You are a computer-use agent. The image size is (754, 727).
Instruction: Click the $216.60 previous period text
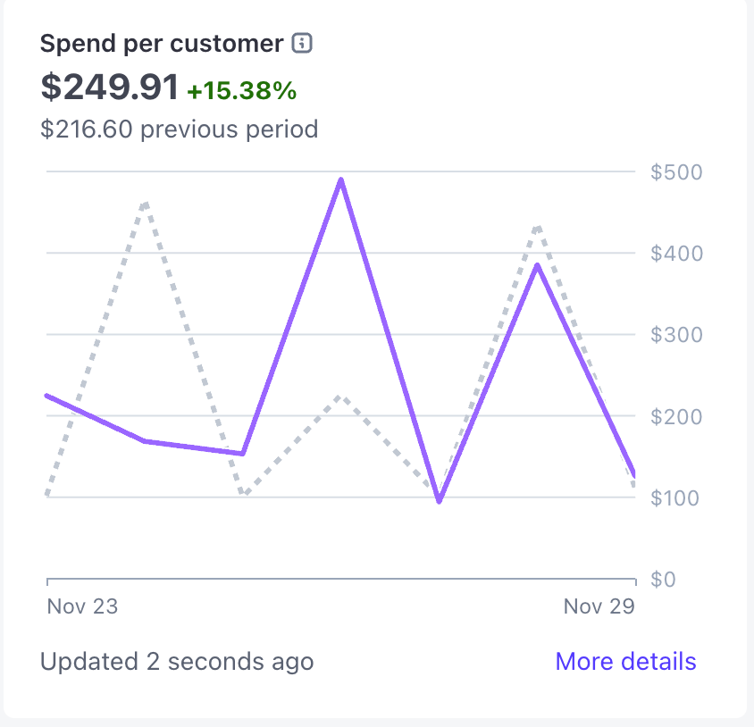tap(179, 130)
